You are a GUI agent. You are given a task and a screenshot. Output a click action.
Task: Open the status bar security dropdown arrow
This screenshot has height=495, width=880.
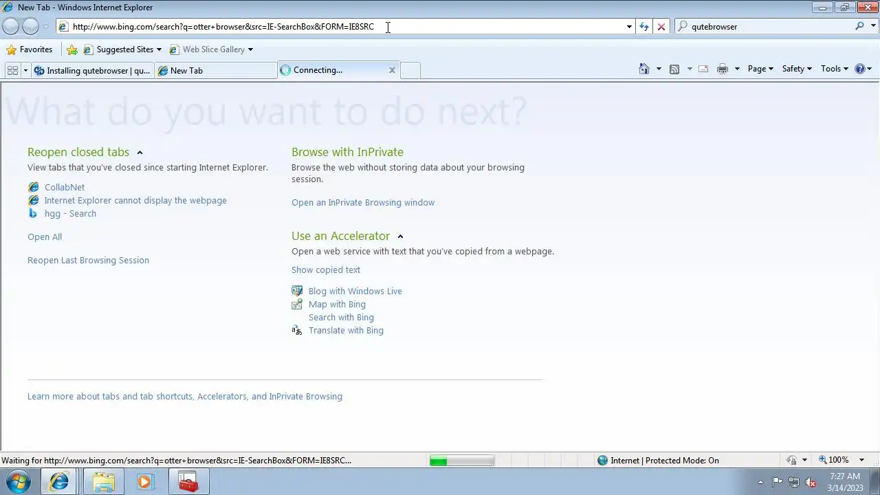(x=804, y=460)
